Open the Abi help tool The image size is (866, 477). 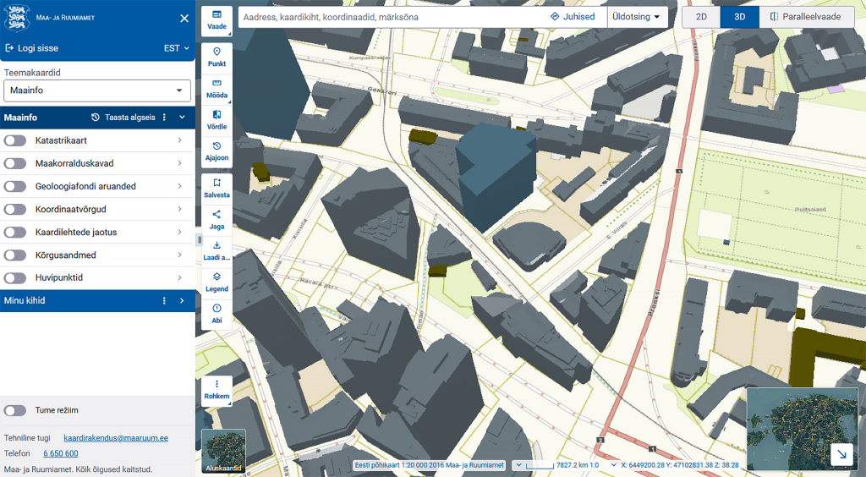[216, 314]
